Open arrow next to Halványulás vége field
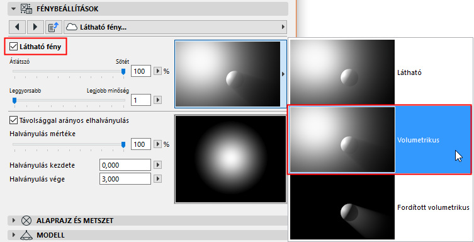Viewport: 474px width, 242px height. click(157, 179)
